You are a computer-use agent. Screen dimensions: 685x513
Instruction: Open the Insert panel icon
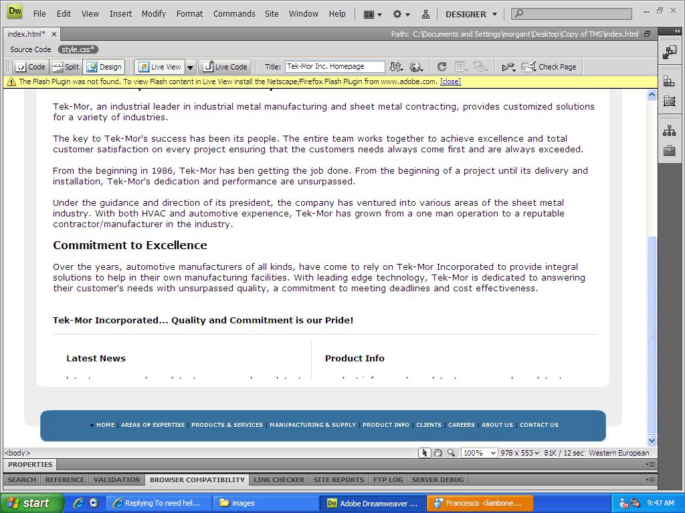tap(669, 53)
